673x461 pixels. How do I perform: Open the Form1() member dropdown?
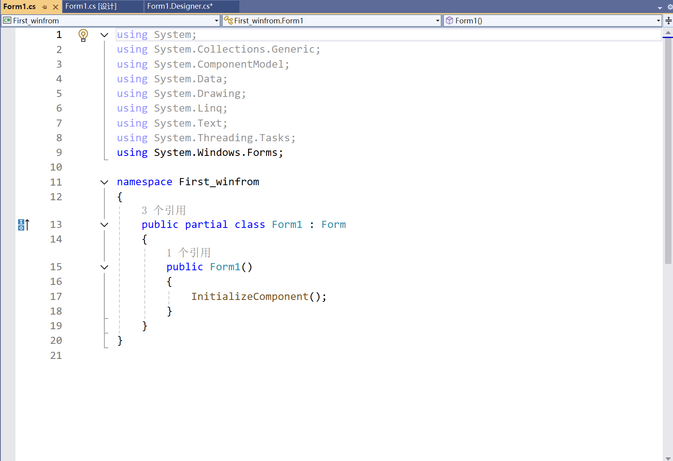click(658, 20)
